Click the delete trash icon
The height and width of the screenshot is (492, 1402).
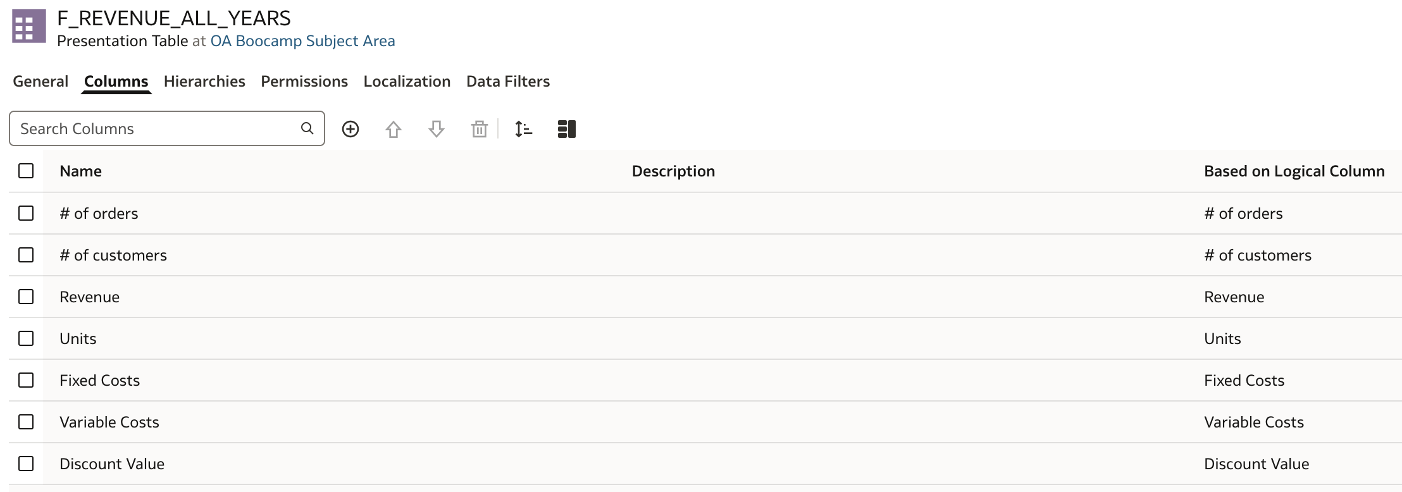[480, 129]
